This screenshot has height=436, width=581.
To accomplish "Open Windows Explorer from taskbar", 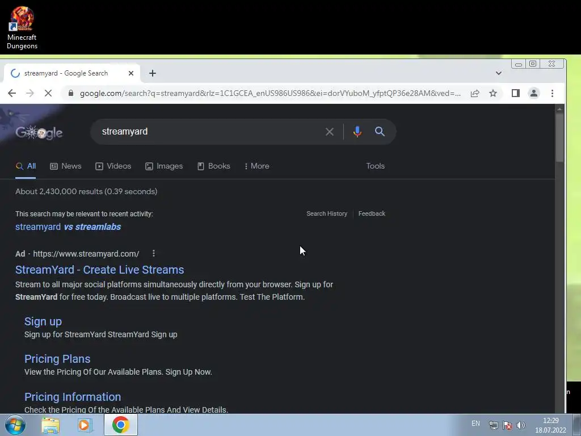I will coord(50,425).
